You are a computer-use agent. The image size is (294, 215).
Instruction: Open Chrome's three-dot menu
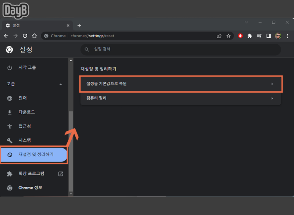[288, 36]
